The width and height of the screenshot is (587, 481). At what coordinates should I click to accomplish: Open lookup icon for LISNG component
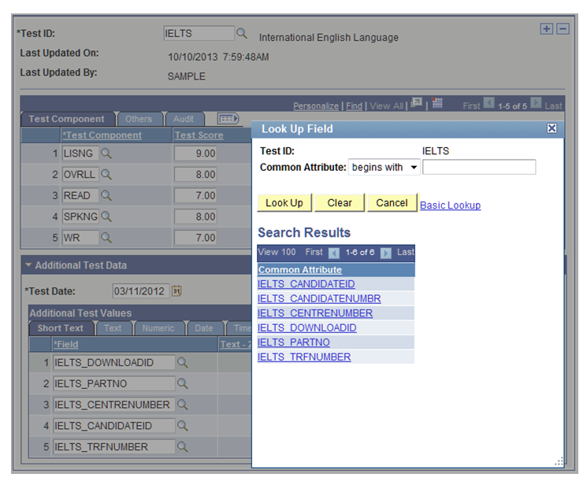pos(106,154)
